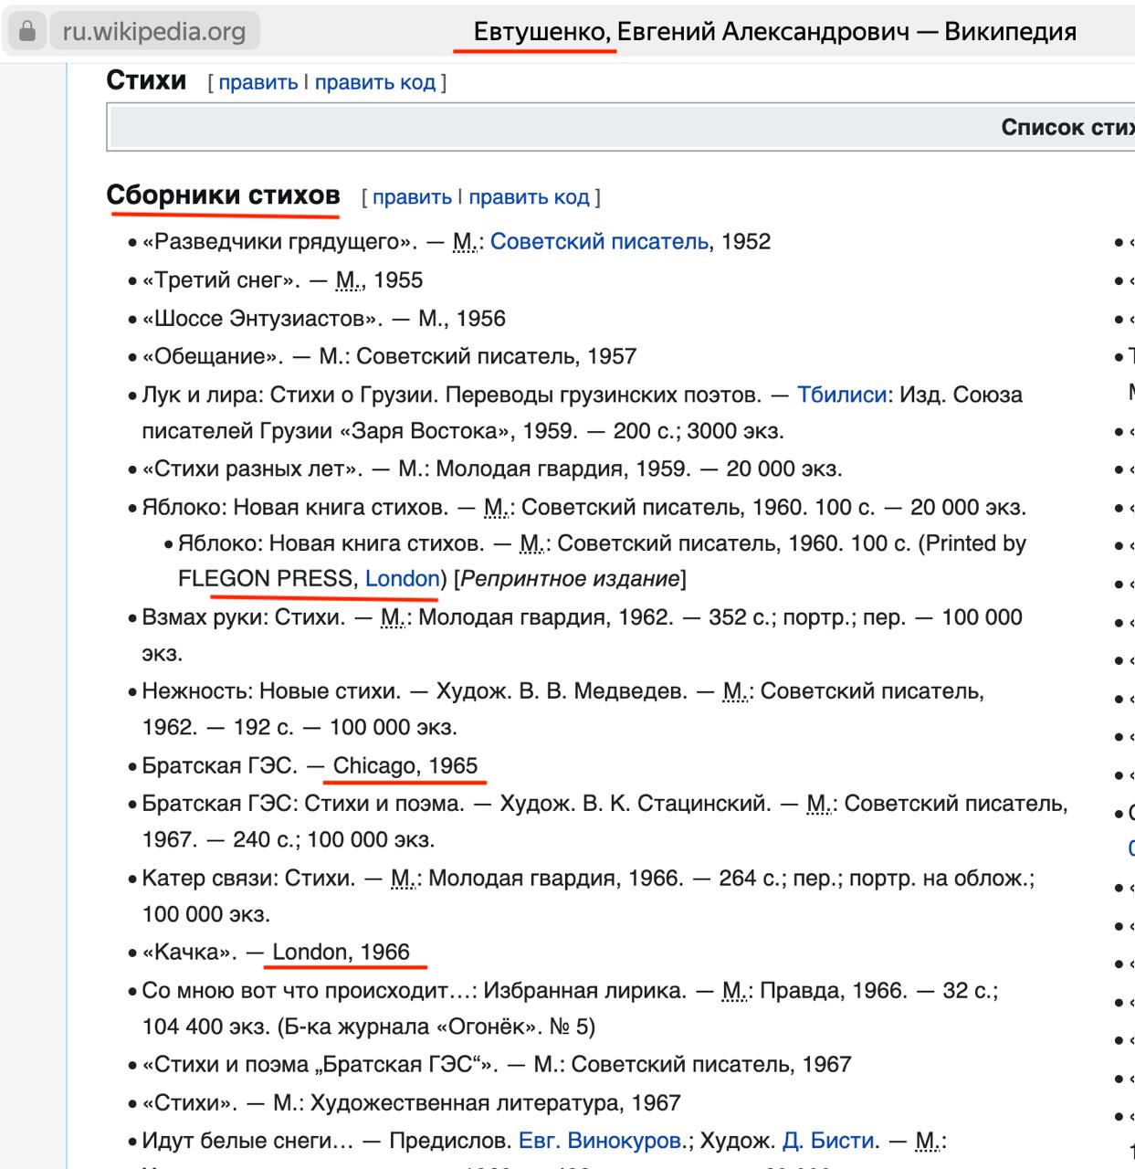This screenshot has width=1135, height=1169.
Task: Expand the collapsed 'Список стих' box
Action: click(1067, 127)
